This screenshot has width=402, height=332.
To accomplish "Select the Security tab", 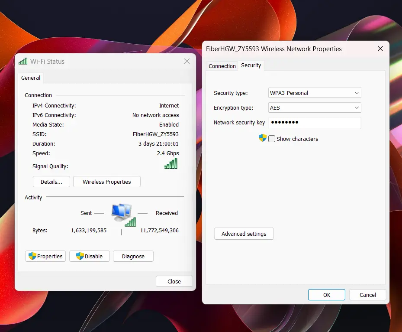I will pyautogui.click(x=251, y=65).
